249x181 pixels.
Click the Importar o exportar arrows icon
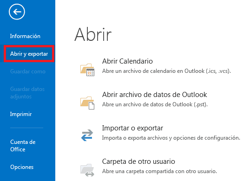pyautogui.click(x=87, y=135)
